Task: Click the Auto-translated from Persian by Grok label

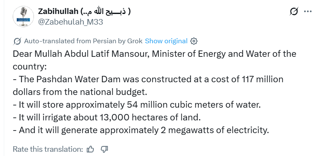Action: (83, 41)
